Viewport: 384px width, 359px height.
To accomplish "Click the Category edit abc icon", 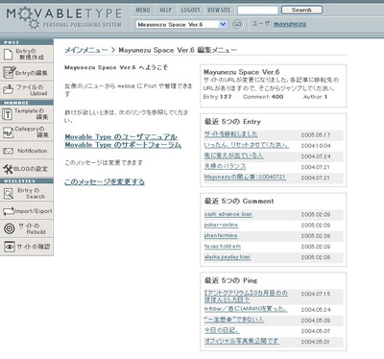I will 8,132.
